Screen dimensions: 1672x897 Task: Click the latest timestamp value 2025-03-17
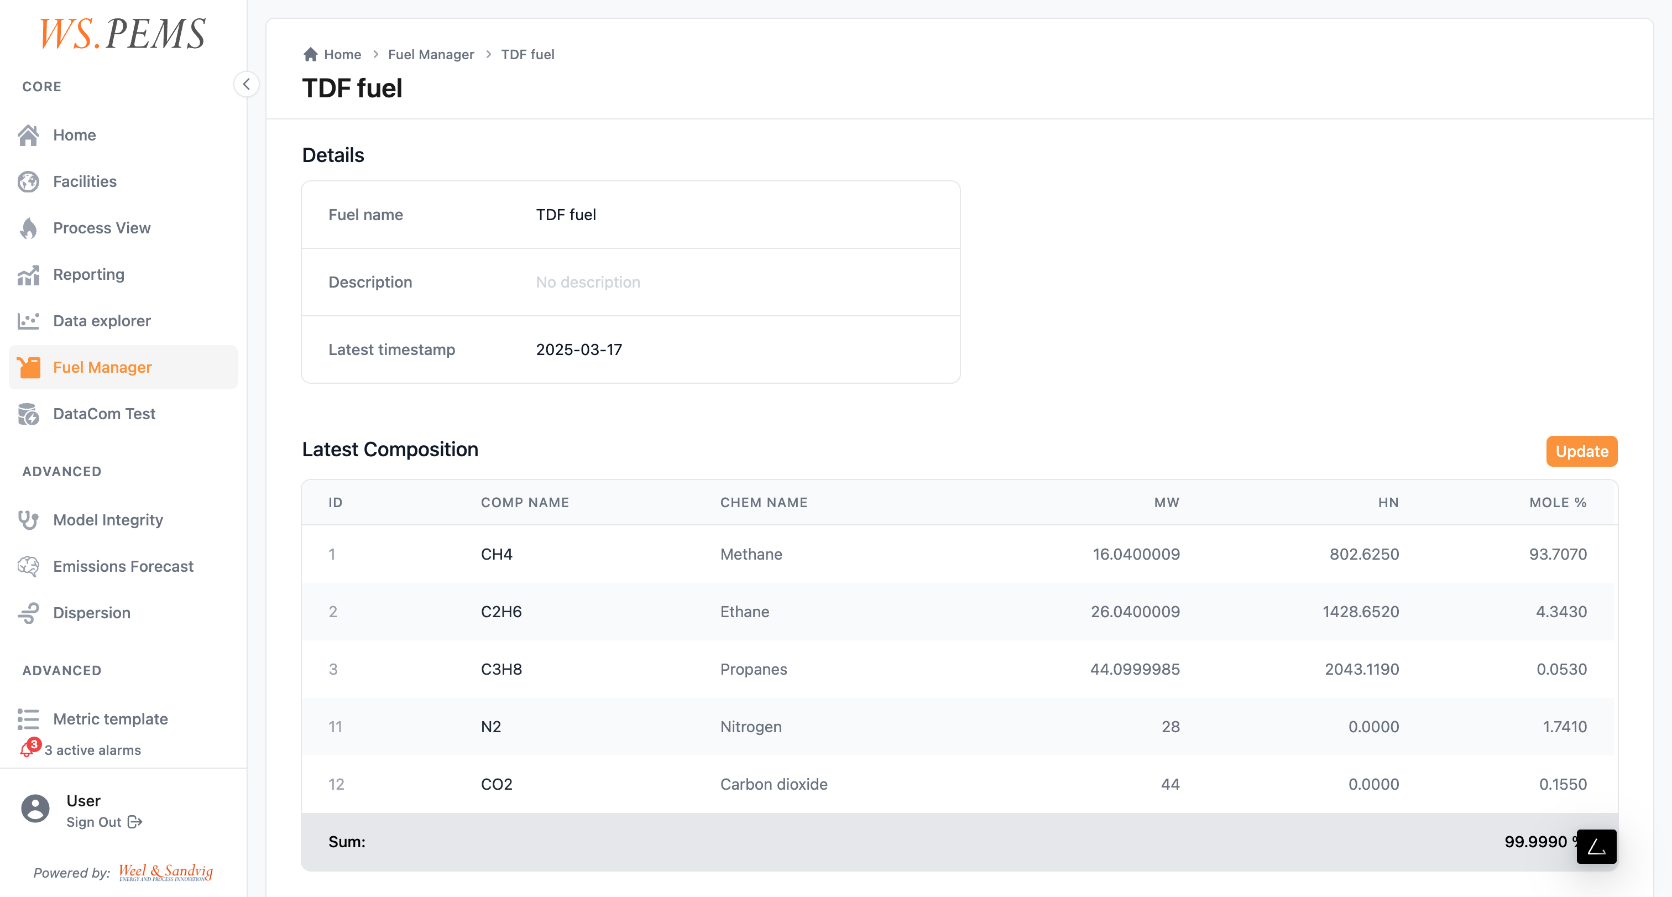pyautogui.click(x=579, y=349)
